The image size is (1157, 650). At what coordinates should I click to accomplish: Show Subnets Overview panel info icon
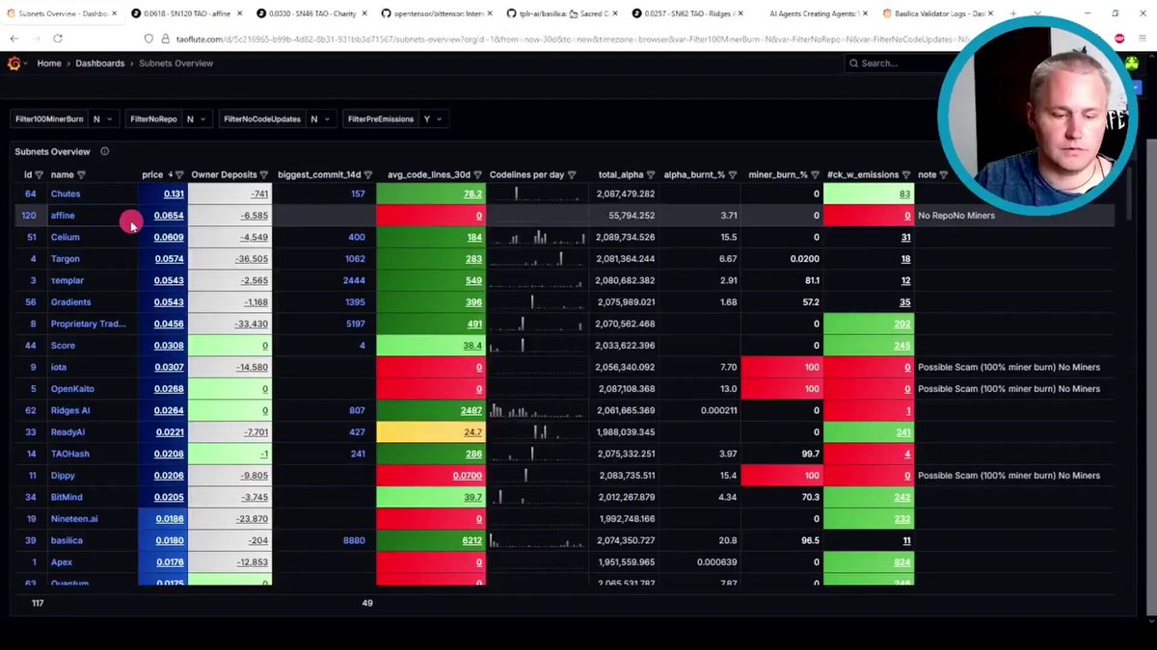[104, 151]
